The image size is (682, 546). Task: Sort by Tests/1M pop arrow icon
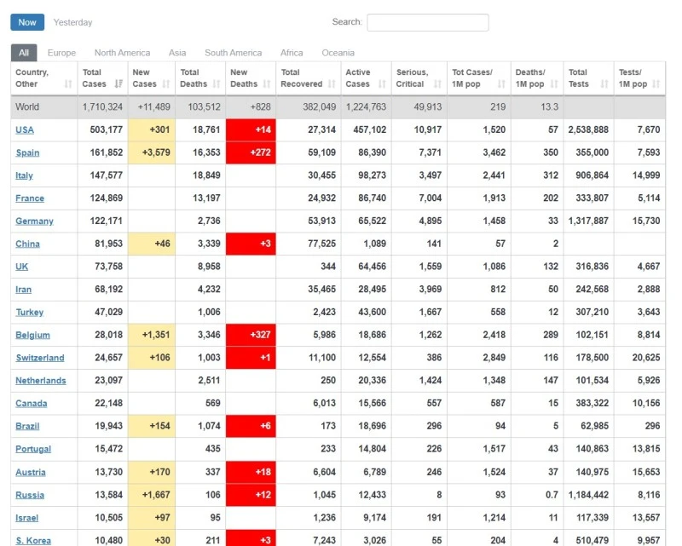tap(656, 84)
